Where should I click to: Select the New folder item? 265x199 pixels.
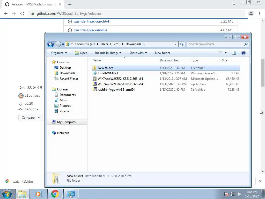[166, 68]
